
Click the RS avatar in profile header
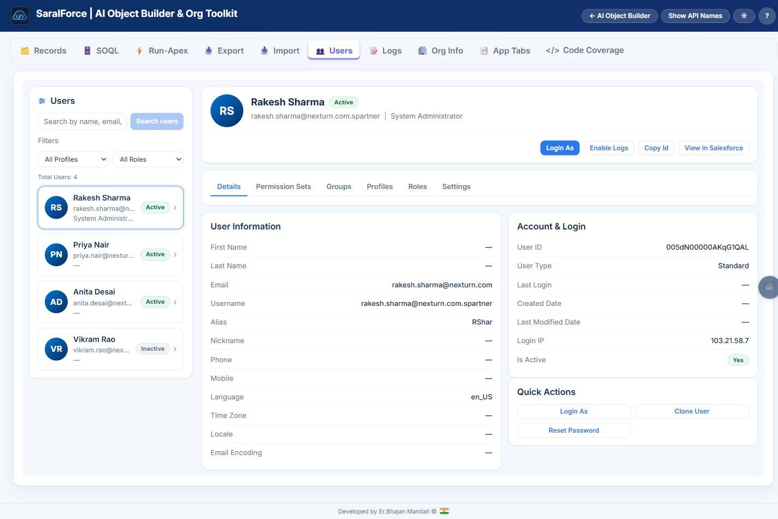[227, 111]
